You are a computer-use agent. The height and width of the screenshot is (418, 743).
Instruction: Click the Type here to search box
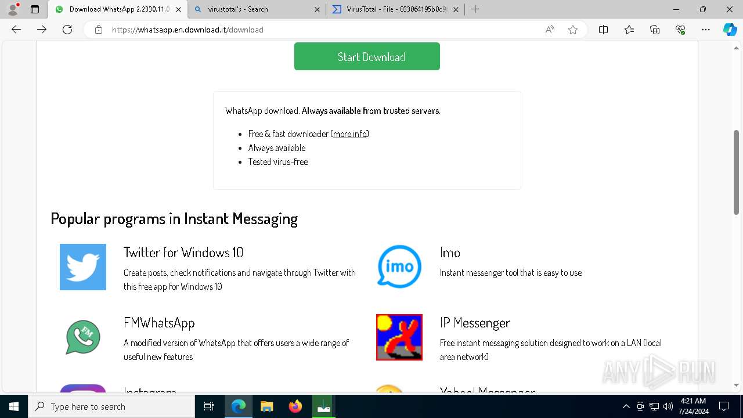[111, 406]
